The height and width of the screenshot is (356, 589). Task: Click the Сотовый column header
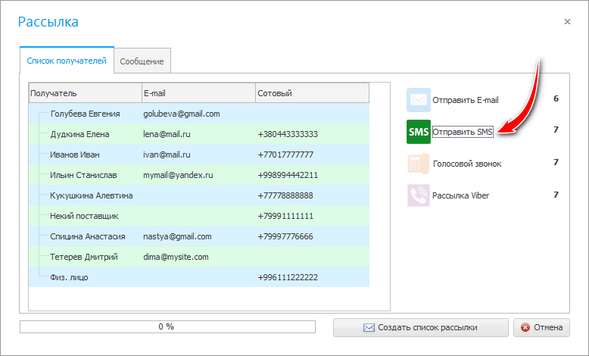tap(313, 93)
